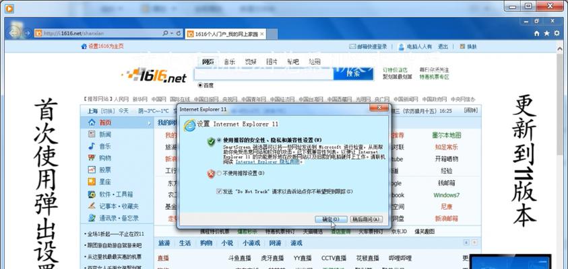Switch to the 图片 search tab
Image resolution: width=568 pixels, height=269 pixels.
click(x=272, y=62)
